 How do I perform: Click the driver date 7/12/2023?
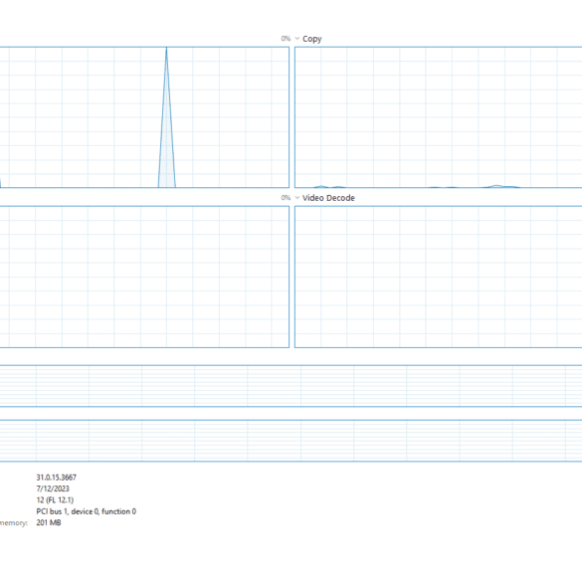[x=53, y=488]
